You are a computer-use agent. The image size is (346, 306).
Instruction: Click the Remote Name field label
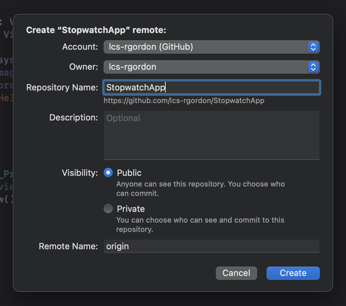pyautogui.click(x=68, y=246)
